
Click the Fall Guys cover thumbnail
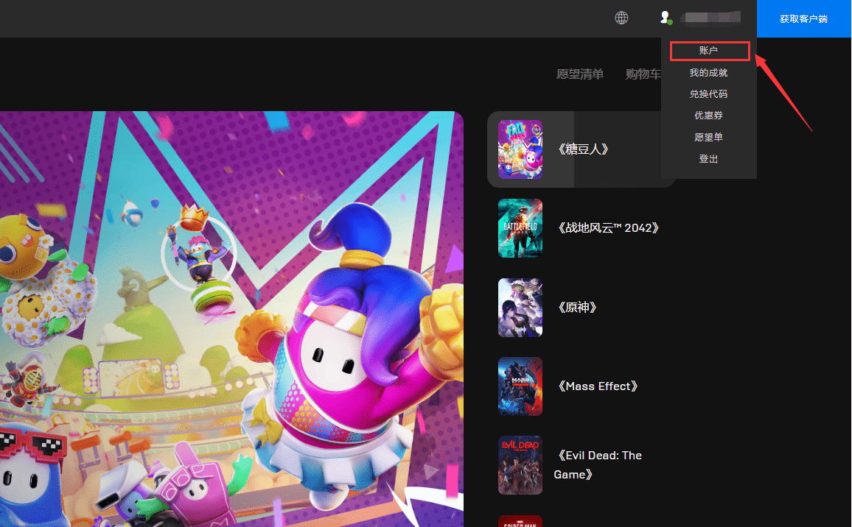tap(520, 149)
